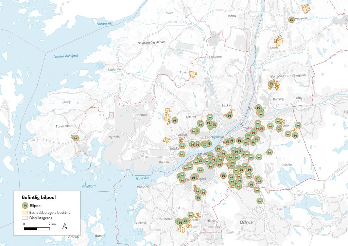This screenshot has height=246, width=348.
Task: Click the bilpool icon near Kortedala
Action: click(x=271, y=84)
